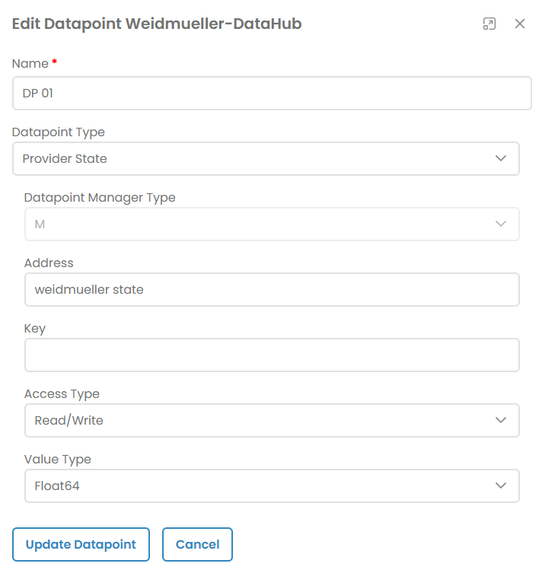542x573 pixels.
Task: Expand dialog using the pop-out icon
Action: (489, 24)
